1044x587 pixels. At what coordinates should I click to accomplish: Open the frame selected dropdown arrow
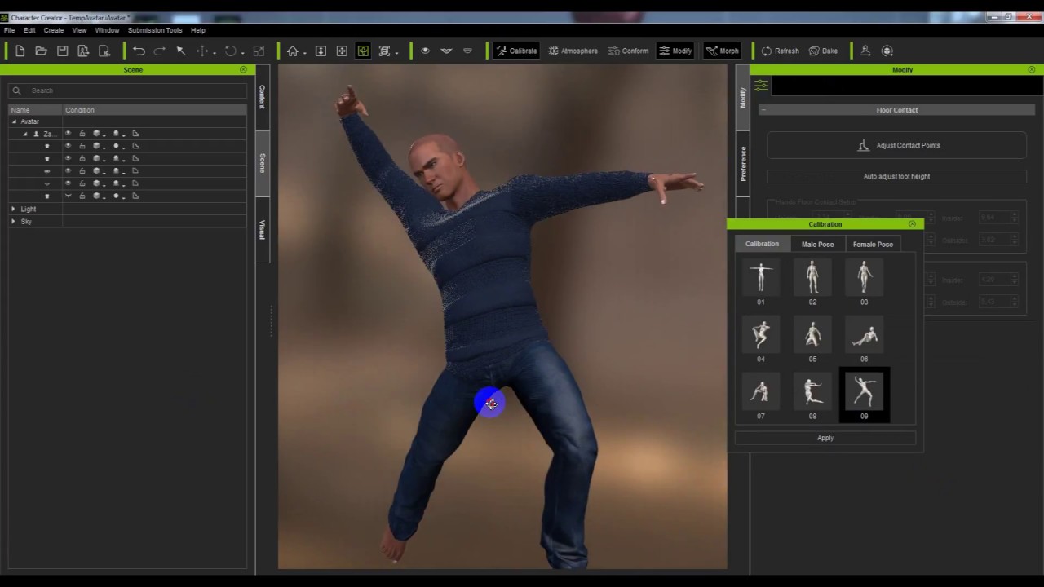click(x=396, y=52)
